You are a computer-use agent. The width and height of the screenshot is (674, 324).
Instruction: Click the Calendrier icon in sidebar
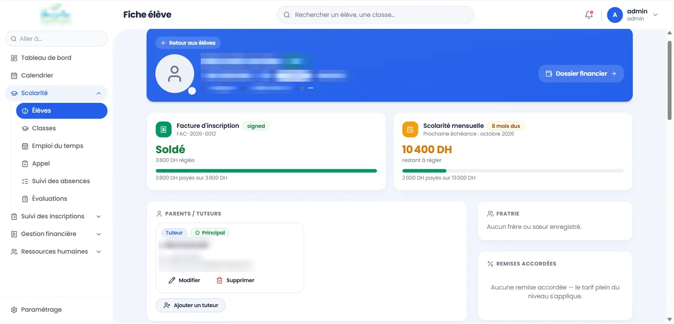click(14, 76)
